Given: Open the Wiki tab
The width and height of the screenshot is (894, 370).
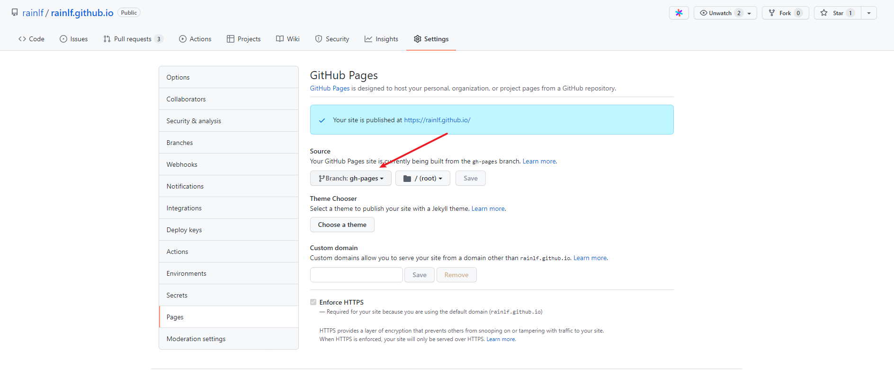Looking at the screenshot, I should [288, 39].
